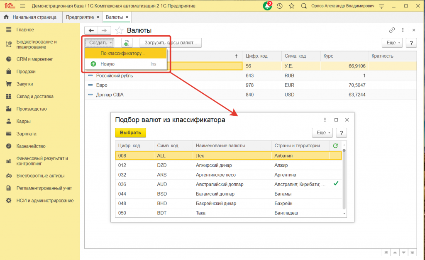Navigate back with the left arrow
Image resolution: width=425 pixels, height=260 pixels.
91,30
